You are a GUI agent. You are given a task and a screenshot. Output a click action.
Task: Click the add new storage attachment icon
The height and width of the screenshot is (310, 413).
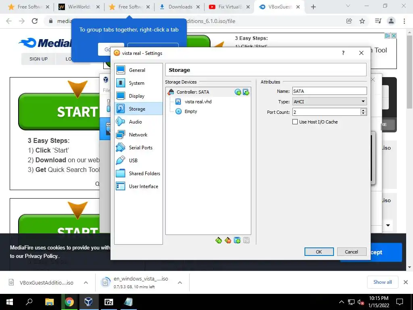[237, 240]
